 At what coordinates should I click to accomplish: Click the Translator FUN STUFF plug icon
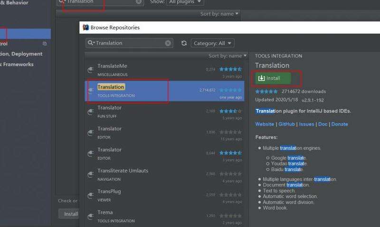click(91, 112)
